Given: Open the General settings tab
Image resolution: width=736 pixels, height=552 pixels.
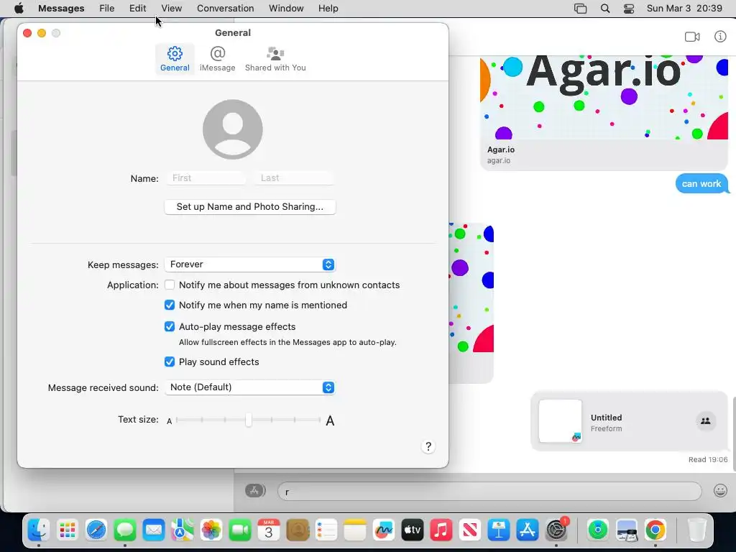Looking at the screenshot, I should click(175, 59).
